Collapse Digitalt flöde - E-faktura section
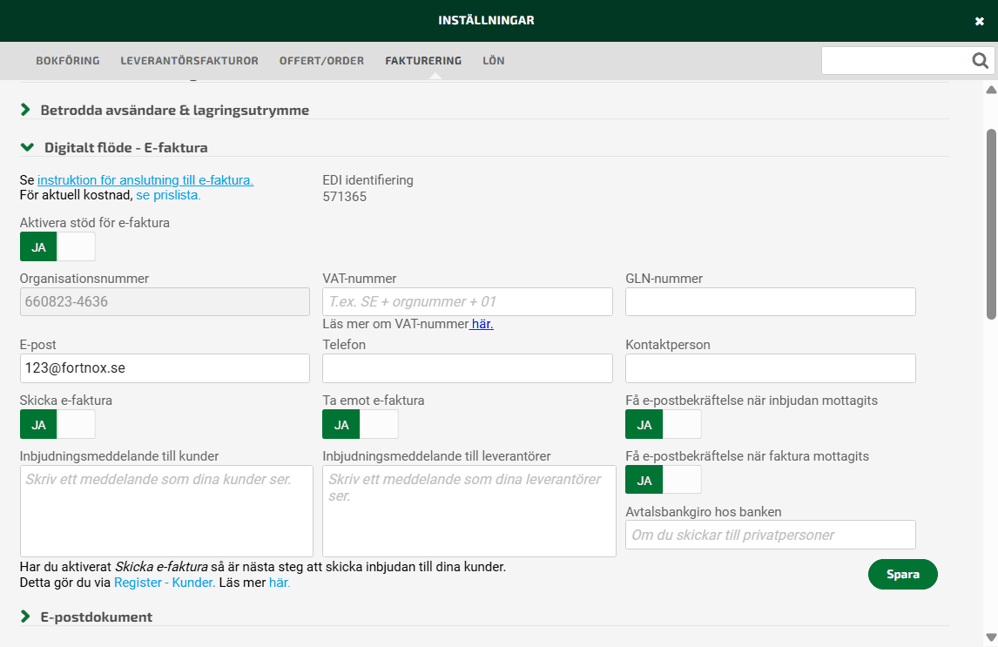 click(125, 148)
